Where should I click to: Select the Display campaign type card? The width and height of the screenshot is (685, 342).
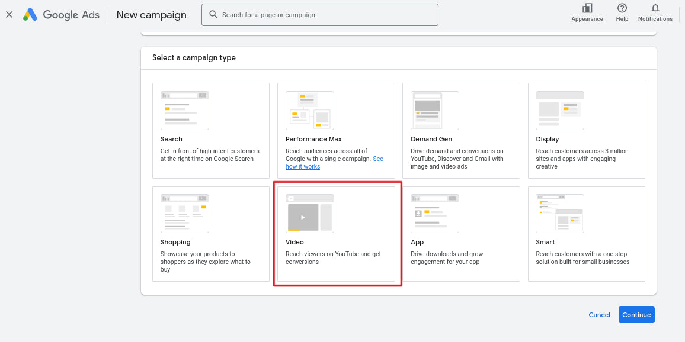(586, 130)
